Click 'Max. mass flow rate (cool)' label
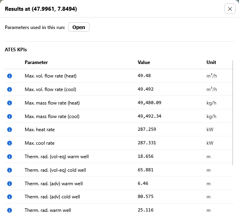This screenshot has height=223, width=239. point(52,116)
